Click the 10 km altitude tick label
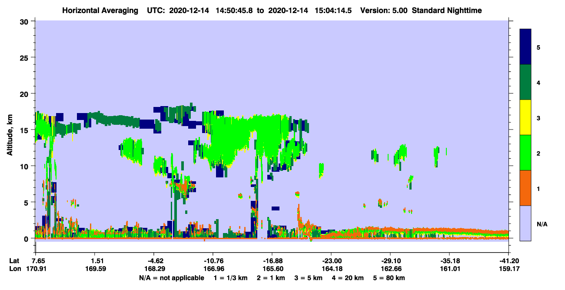The height and width of the screenshot is (290, 565). click(25, 166)
